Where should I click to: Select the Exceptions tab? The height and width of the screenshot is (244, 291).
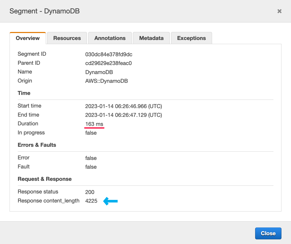tap(191, 38)
